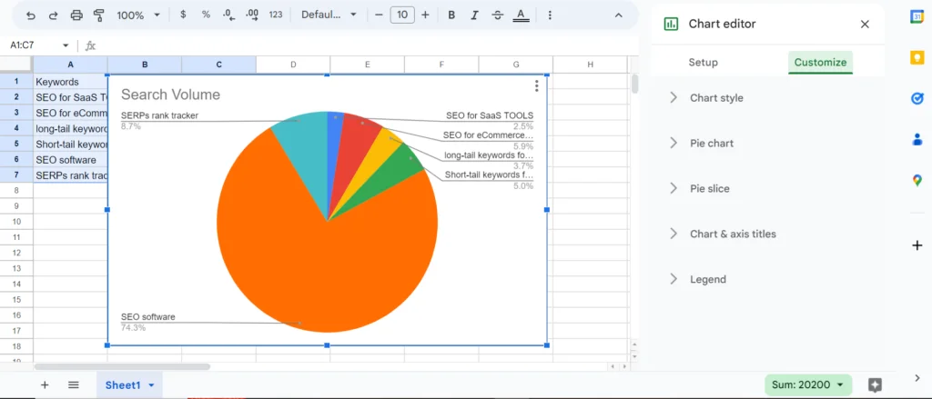Open Google Maps side panel icon
Screen dimensions: 932x399
917,180
